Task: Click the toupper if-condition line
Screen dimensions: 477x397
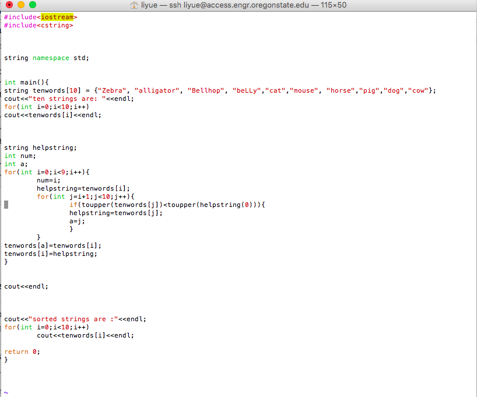Action: (167, 205)
